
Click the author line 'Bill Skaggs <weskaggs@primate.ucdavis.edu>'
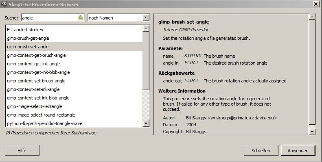tap(232, 118)
